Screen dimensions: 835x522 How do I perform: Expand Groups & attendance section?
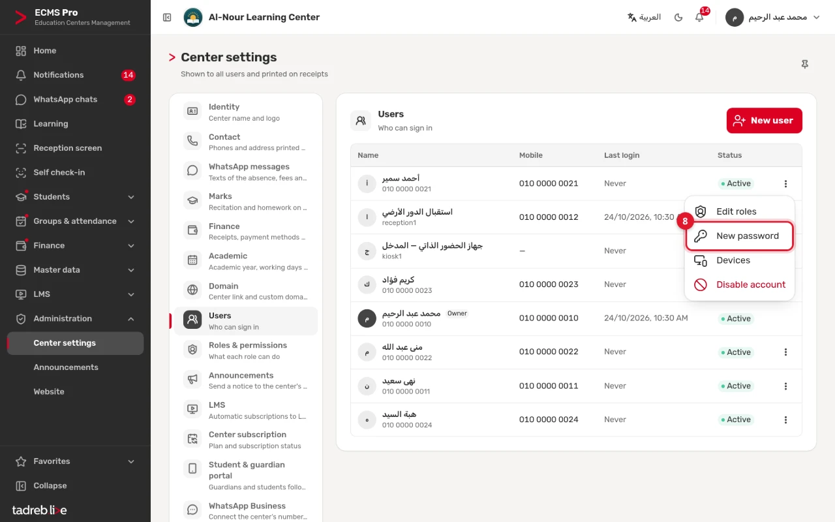75,221
